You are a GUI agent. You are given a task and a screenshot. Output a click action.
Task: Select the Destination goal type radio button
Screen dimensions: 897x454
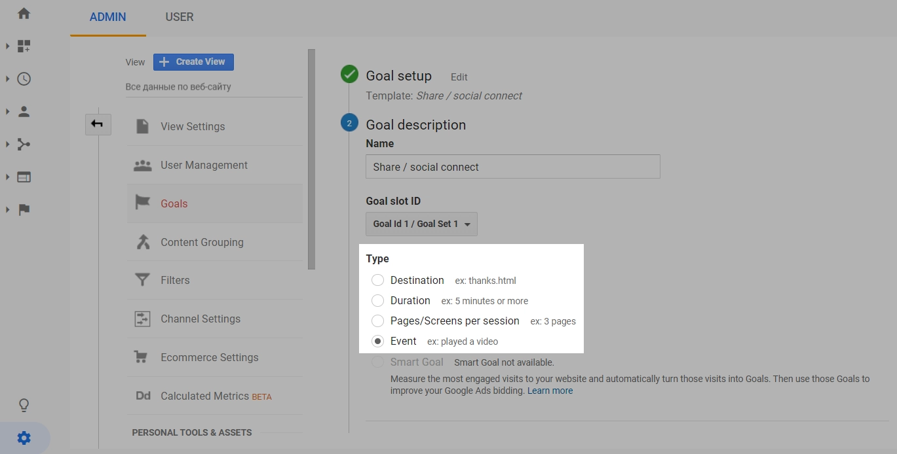click(x=377, y=280)
